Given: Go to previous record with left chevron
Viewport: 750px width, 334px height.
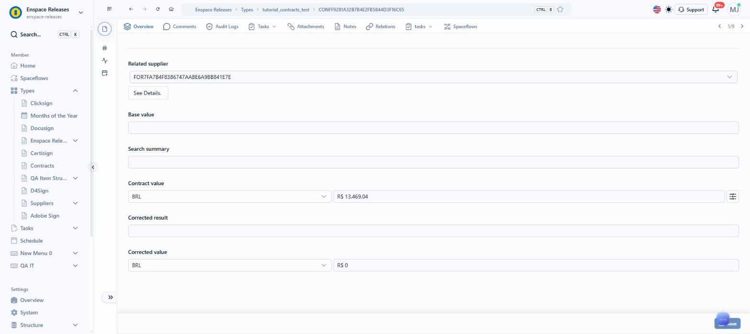Looking at the screenshot, I should (x=719, y=26).
